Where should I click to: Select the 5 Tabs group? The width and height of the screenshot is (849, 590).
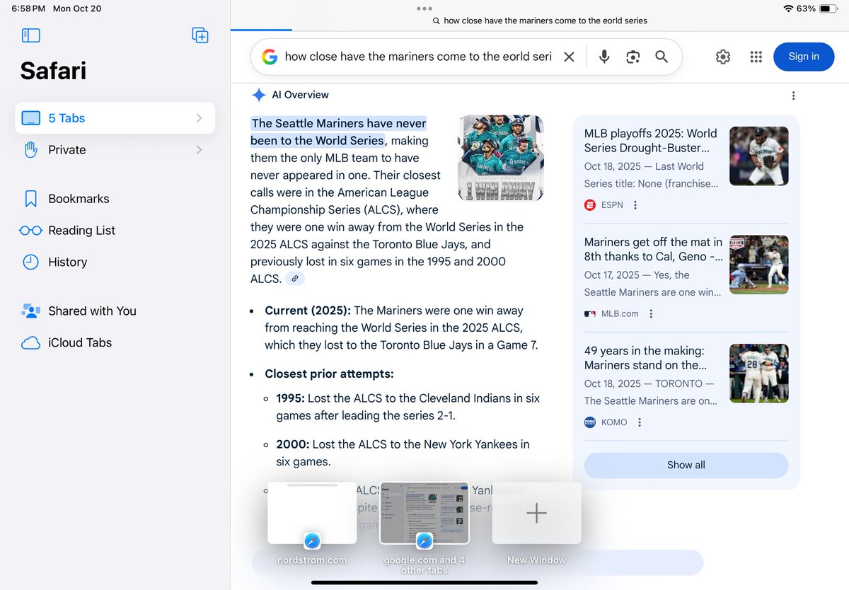tap(115, 118)
